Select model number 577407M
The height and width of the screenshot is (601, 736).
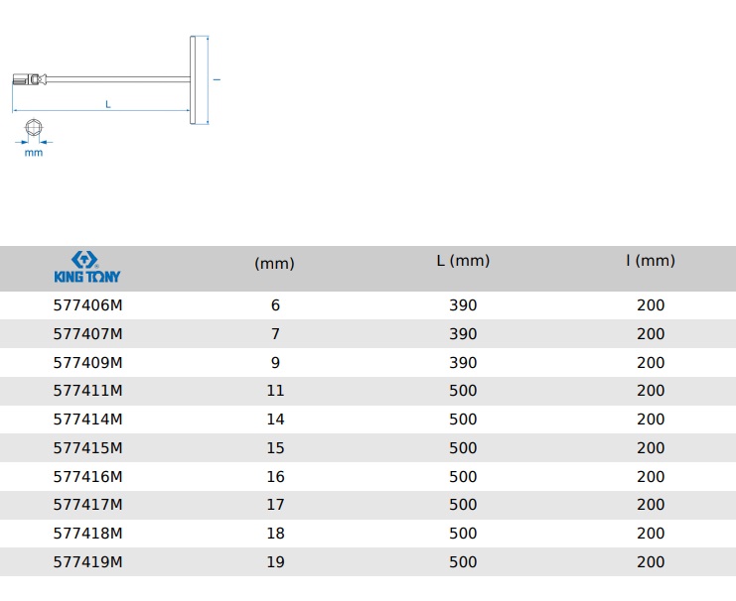[x=87, y=334]
